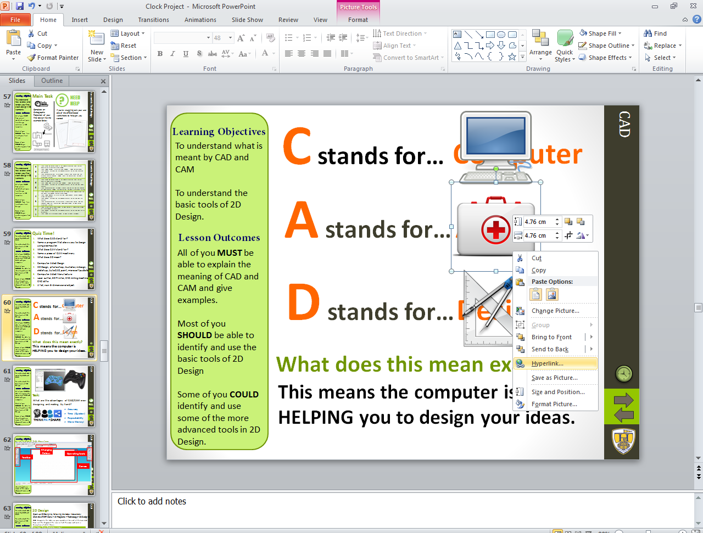Toggle Bold formatting
Image resolution: width=703 pixels, height=533 pixels.
[x=160, y=54]
